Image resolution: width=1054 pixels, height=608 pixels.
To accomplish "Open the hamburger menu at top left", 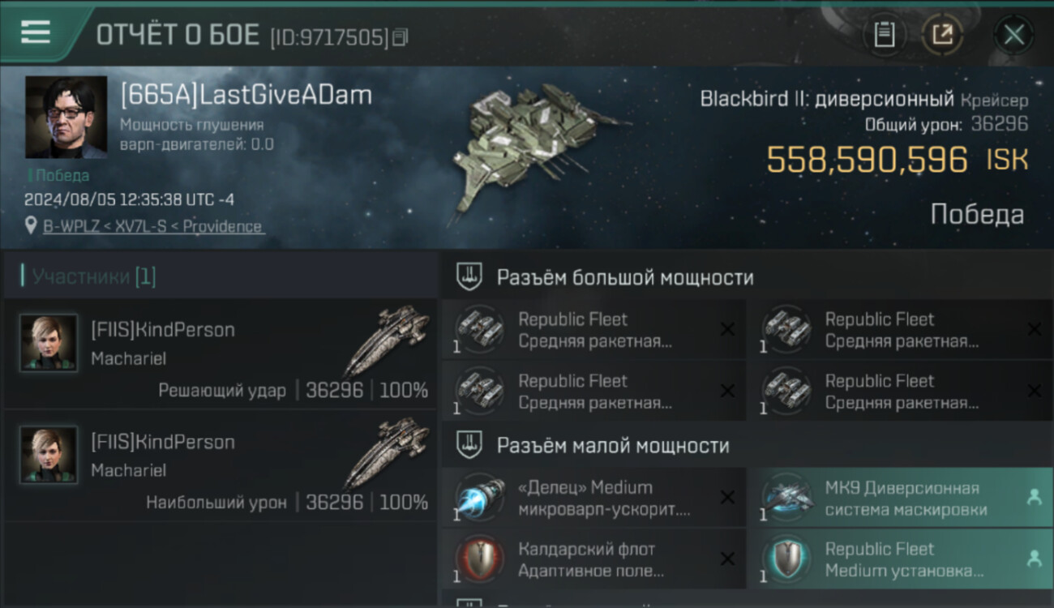I will (35, 32).
